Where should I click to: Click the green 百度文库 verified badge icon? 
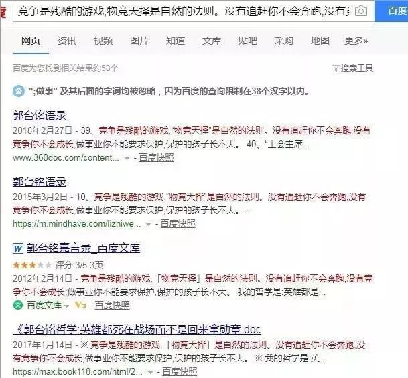(18, 305)
